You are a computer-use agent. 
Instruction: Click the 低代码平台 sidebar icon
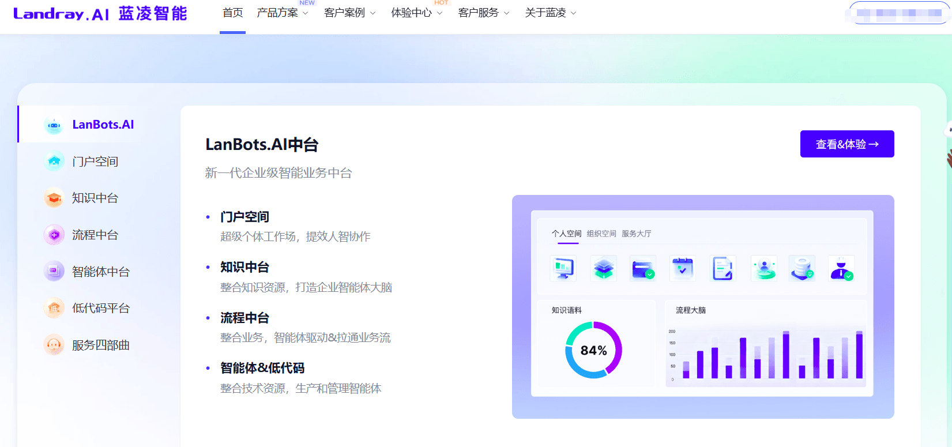click(54, 308)
